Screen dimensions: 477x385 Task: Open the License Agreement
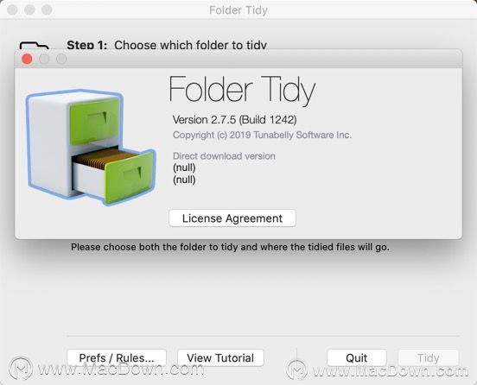tap(232, 218)
